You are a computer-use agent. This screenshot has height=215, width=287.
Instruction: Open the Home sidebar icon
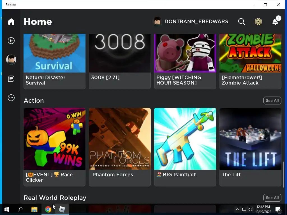pos(11,22)
